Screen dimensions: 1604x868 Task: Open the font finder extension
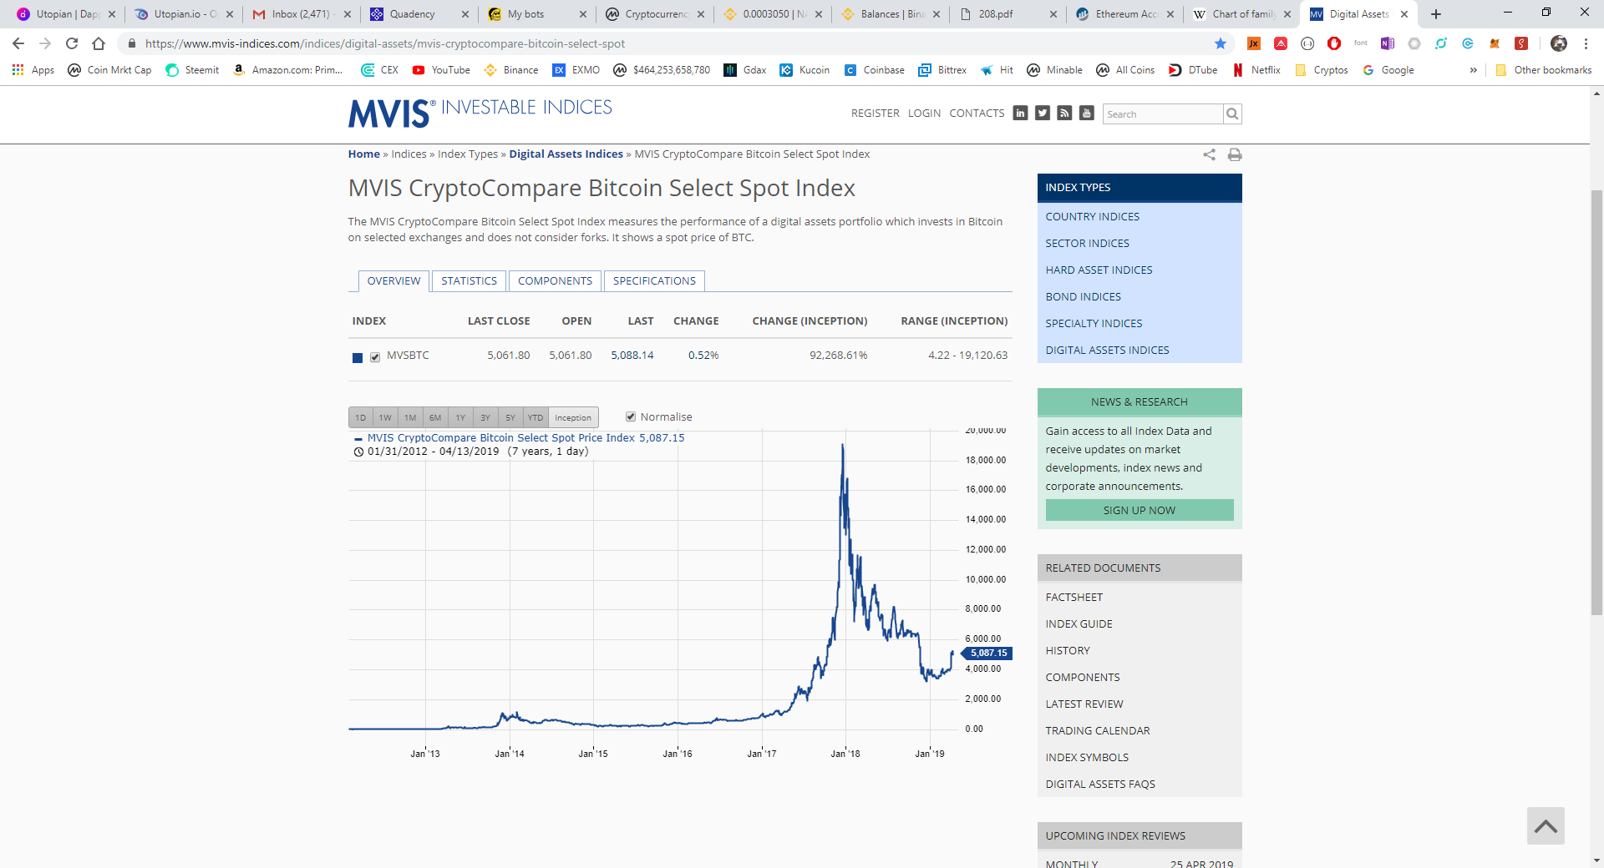pos(1361,43)
